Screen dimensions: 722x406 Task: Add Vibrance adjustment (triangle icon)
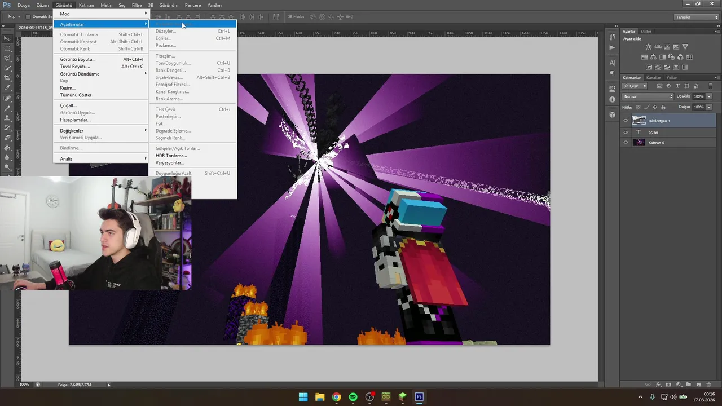click(x=685, y=47)
